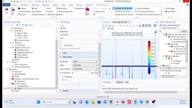Select Slice 1 in Model Builder
This screenshot has height=108, width=192.
pyautogui.click(x=19, y=88)
